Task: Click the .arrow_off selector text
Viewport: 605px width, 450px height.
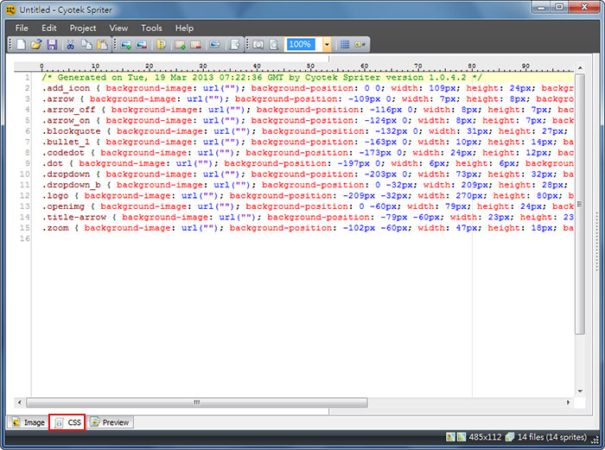Action: (x=68, y=110)
